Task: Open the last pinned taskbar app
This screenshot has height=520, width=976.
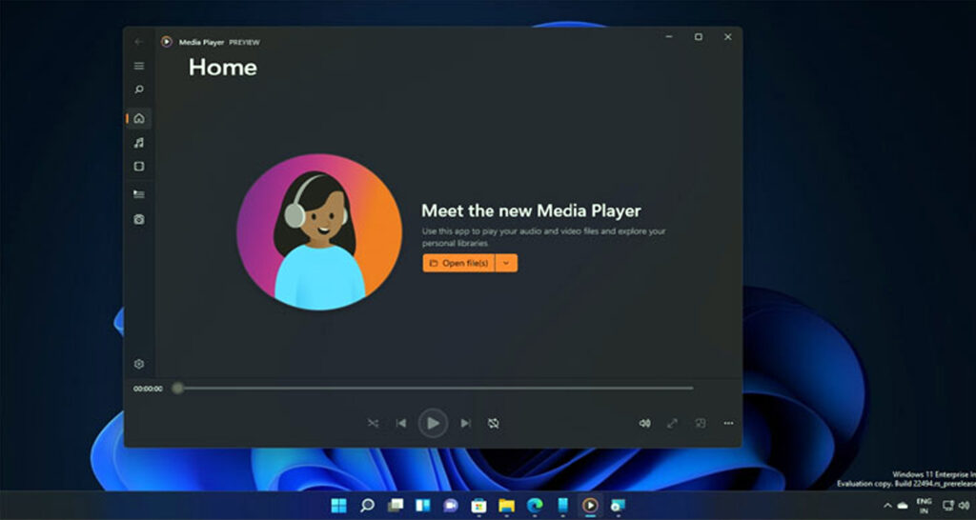Action: point(618,505)
